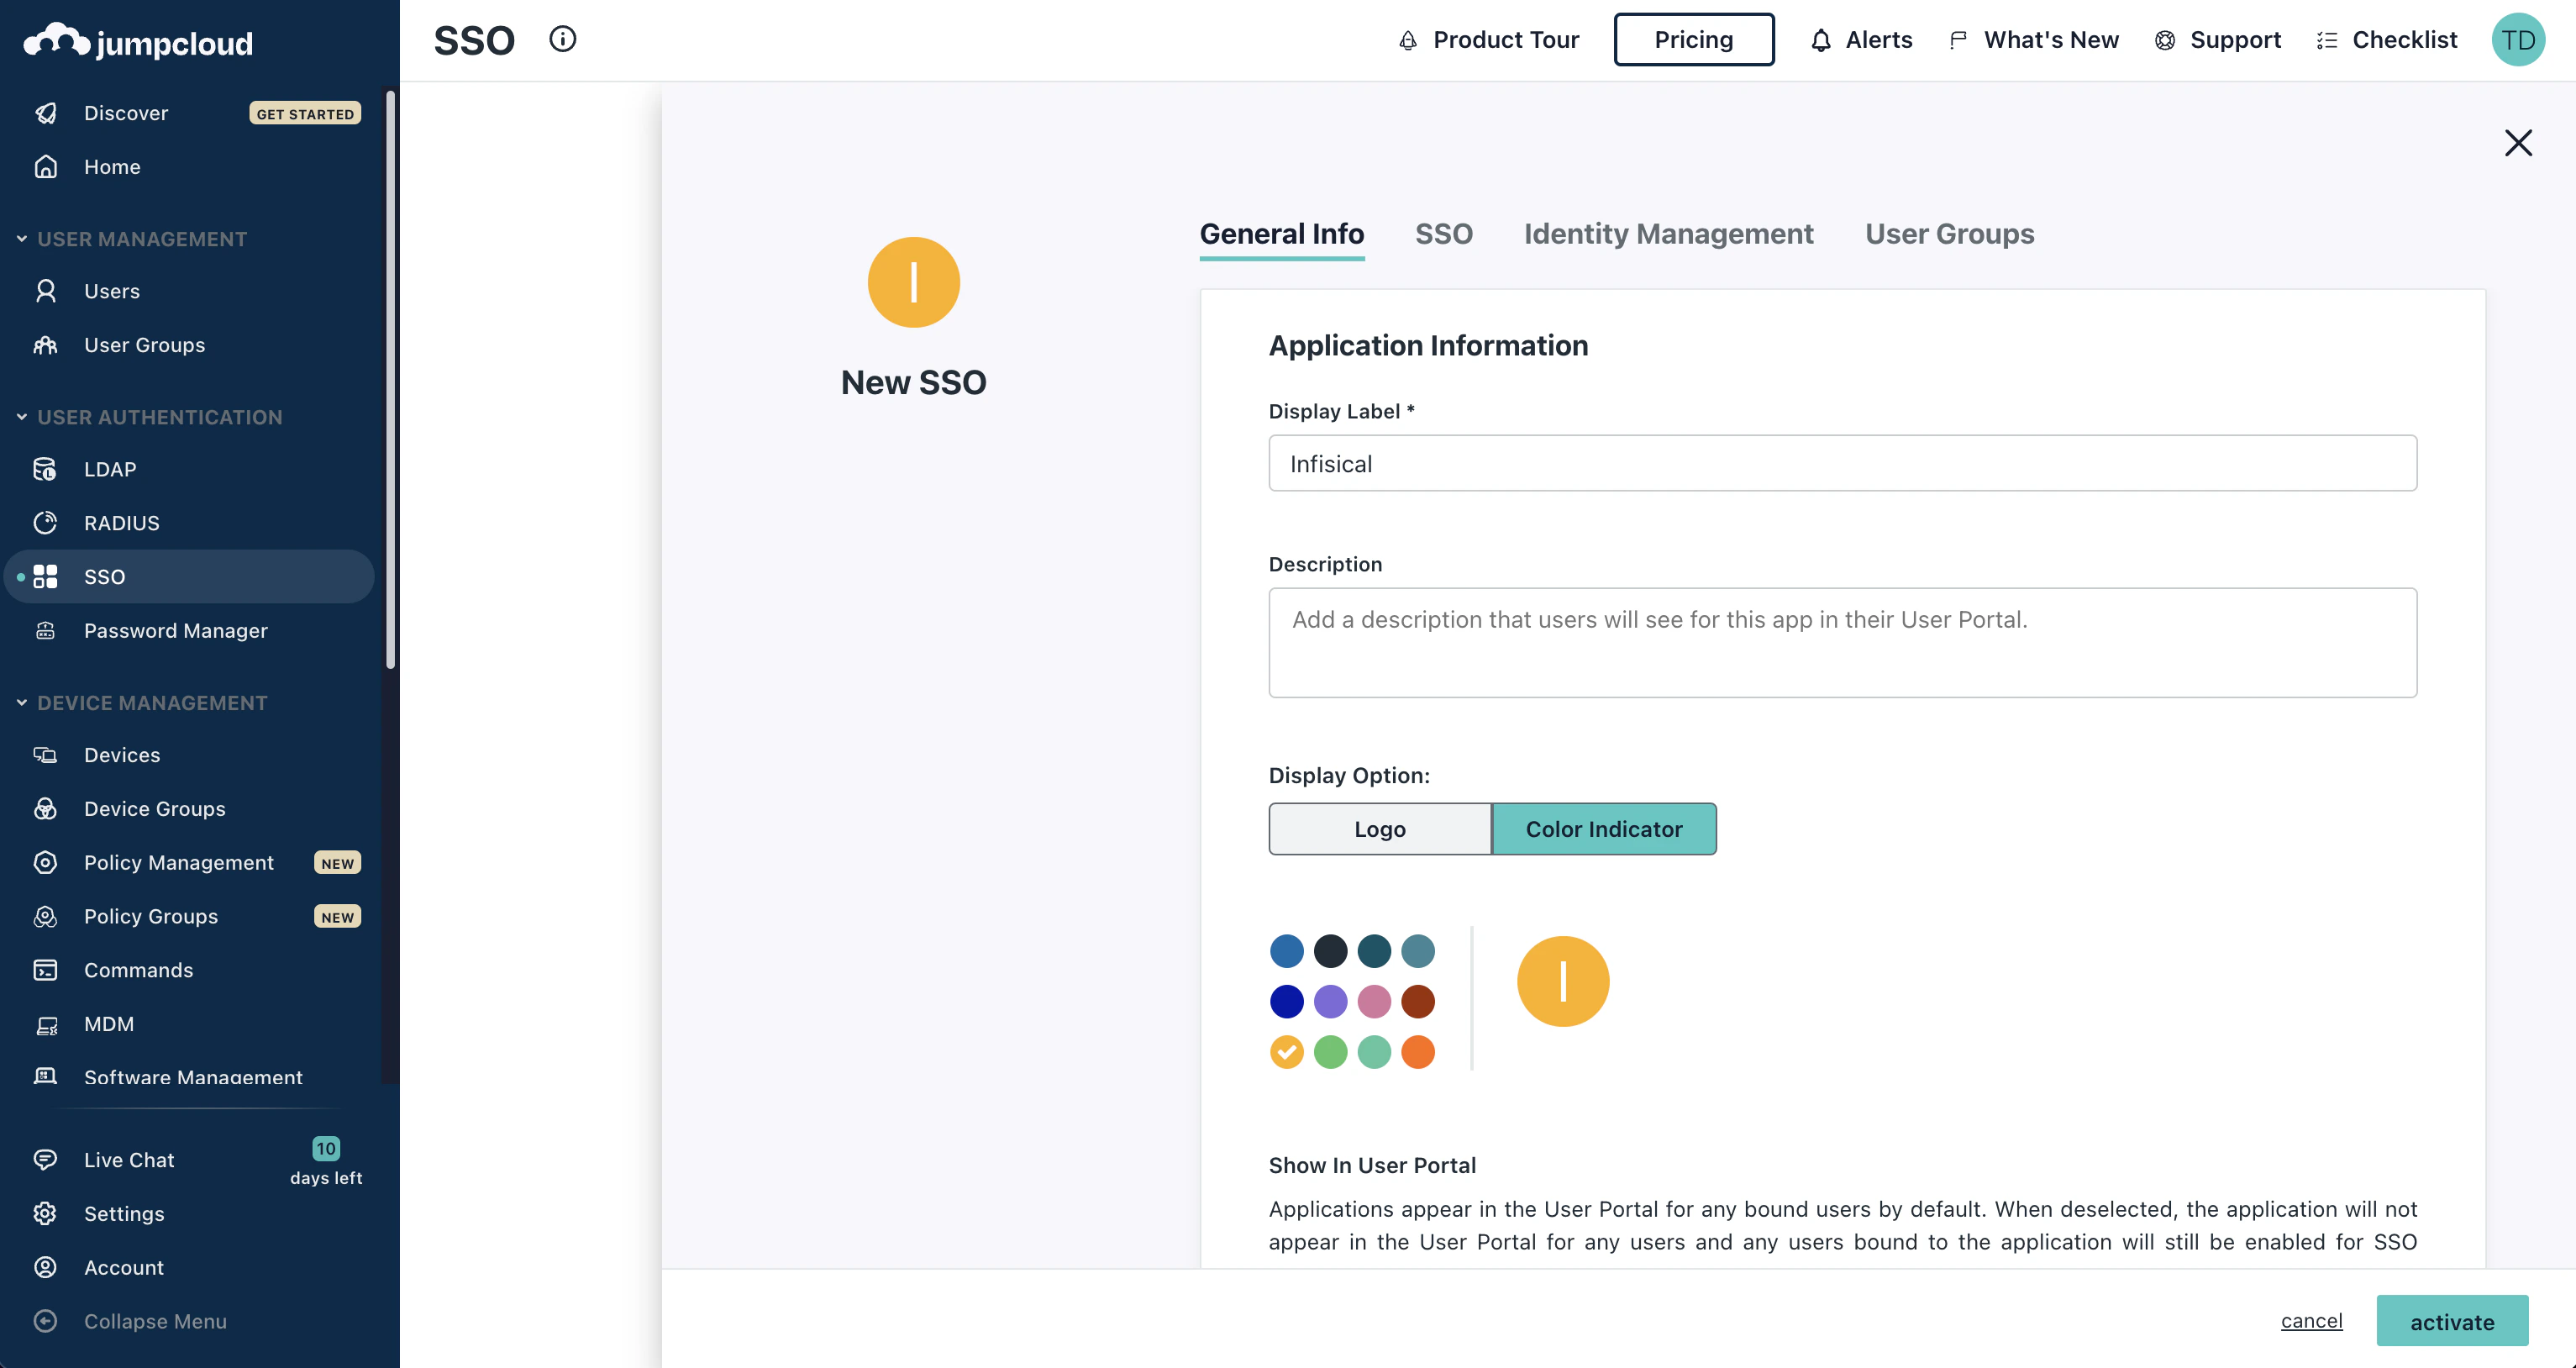Open the Commands terminal icon
Screen dimensions: 2576x1368
point(46,971)
